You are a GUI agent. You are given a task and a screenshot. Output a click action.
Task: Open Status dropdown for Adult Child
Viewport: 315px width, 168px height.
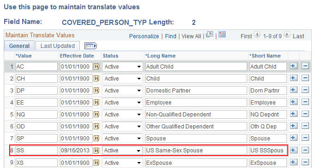coord(123,67)
